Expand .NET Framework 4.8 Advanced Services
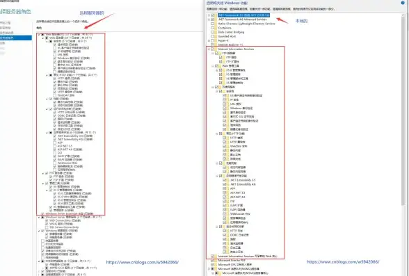 click(209, 19)
